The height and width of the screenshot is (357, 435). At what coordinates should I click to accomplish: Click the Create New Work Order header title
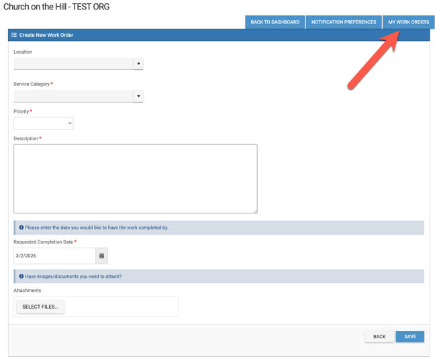click(46, 35)
